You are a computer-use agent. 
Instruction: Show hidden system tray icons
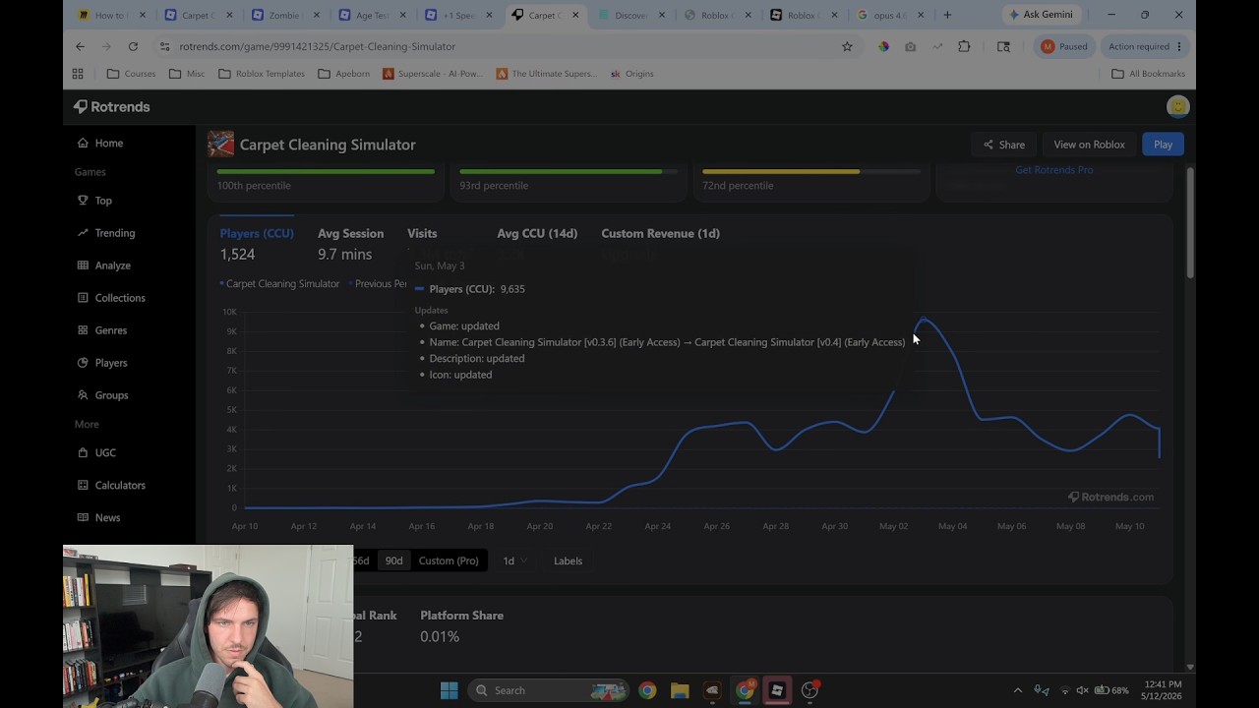pos(1018,690)
